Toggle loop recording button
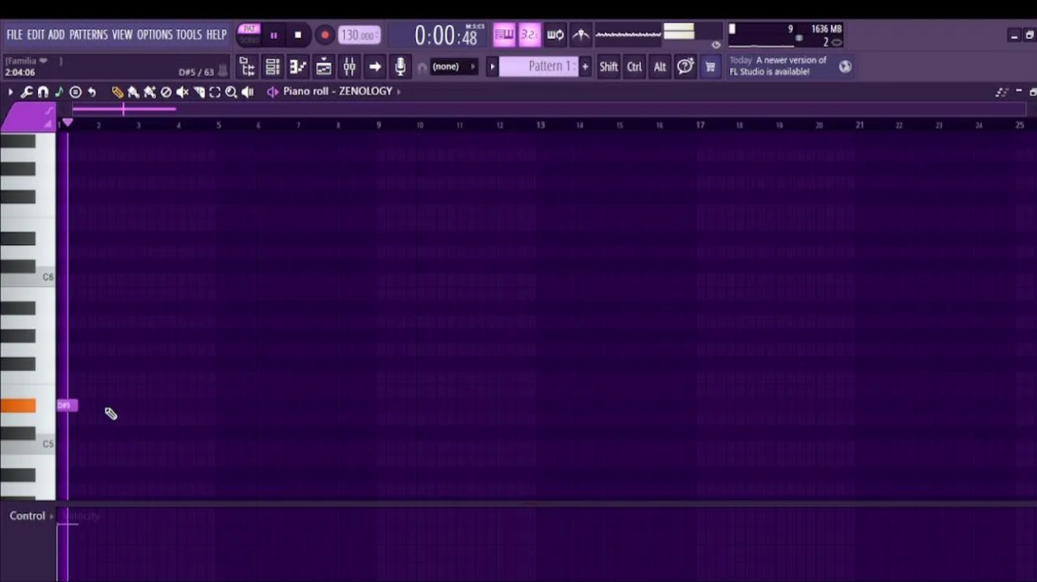Screen dimensions: 1037x582 555,35
